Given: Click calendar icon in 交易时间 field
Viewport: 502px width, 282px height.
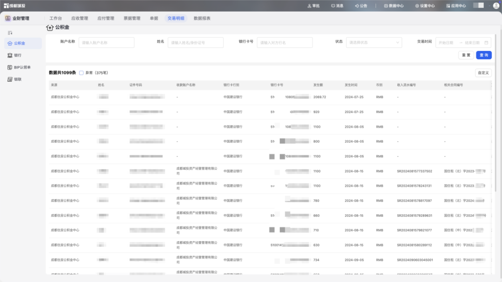Looking at the screenshot, I should (x=486, y=42).
